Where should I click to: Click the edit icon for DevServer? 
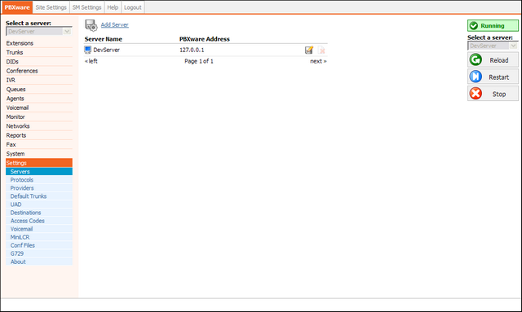309,51
